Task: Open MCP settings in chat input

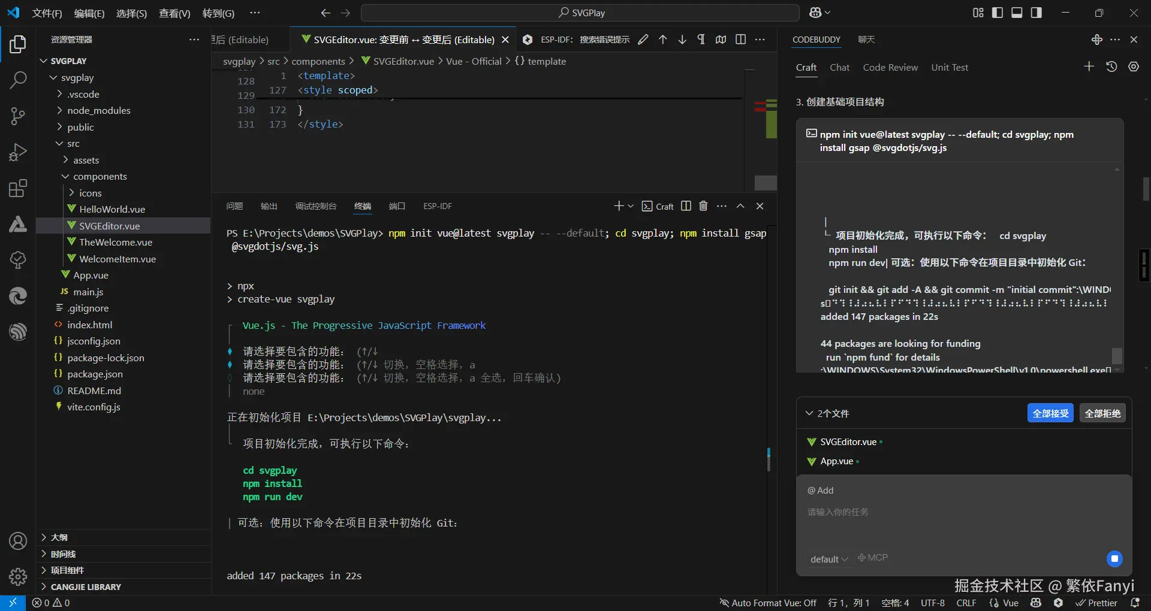Action: [x=873, y=558]
